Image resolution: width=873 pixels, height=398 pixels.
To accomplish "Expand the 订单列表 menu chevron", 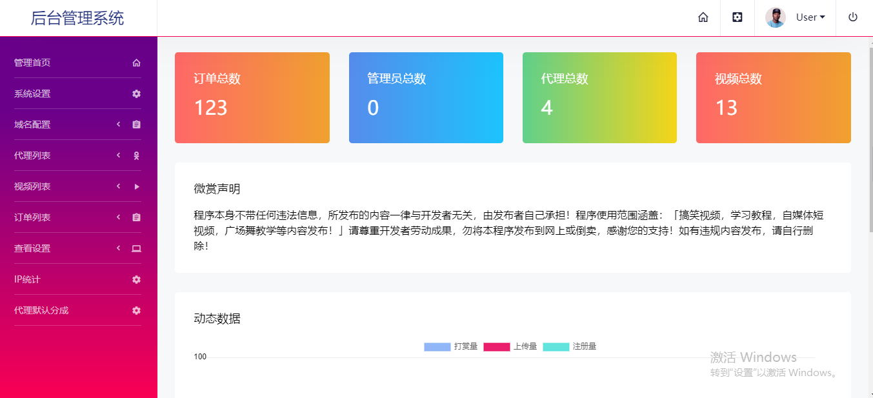I will (118, 217).
